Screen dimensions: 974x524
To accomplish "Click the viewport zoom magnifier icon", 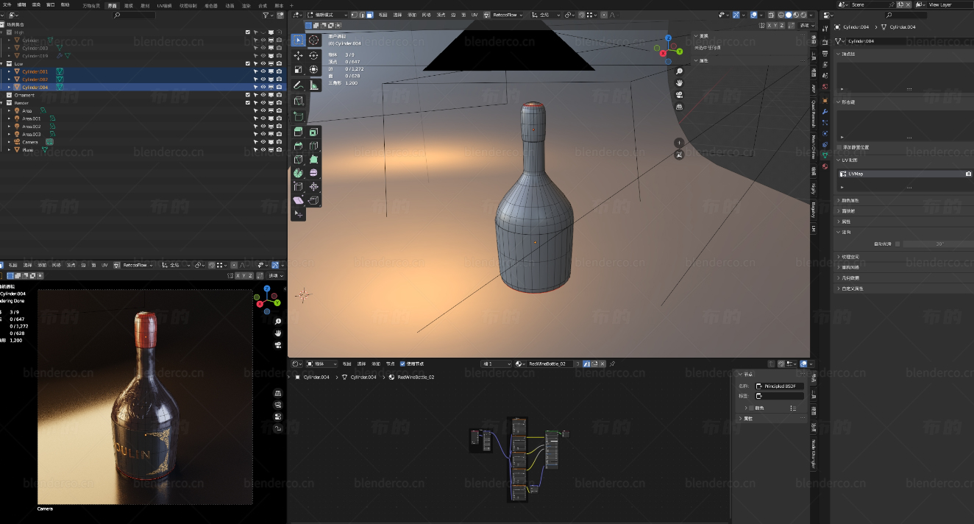I will [x=679, y=71].
